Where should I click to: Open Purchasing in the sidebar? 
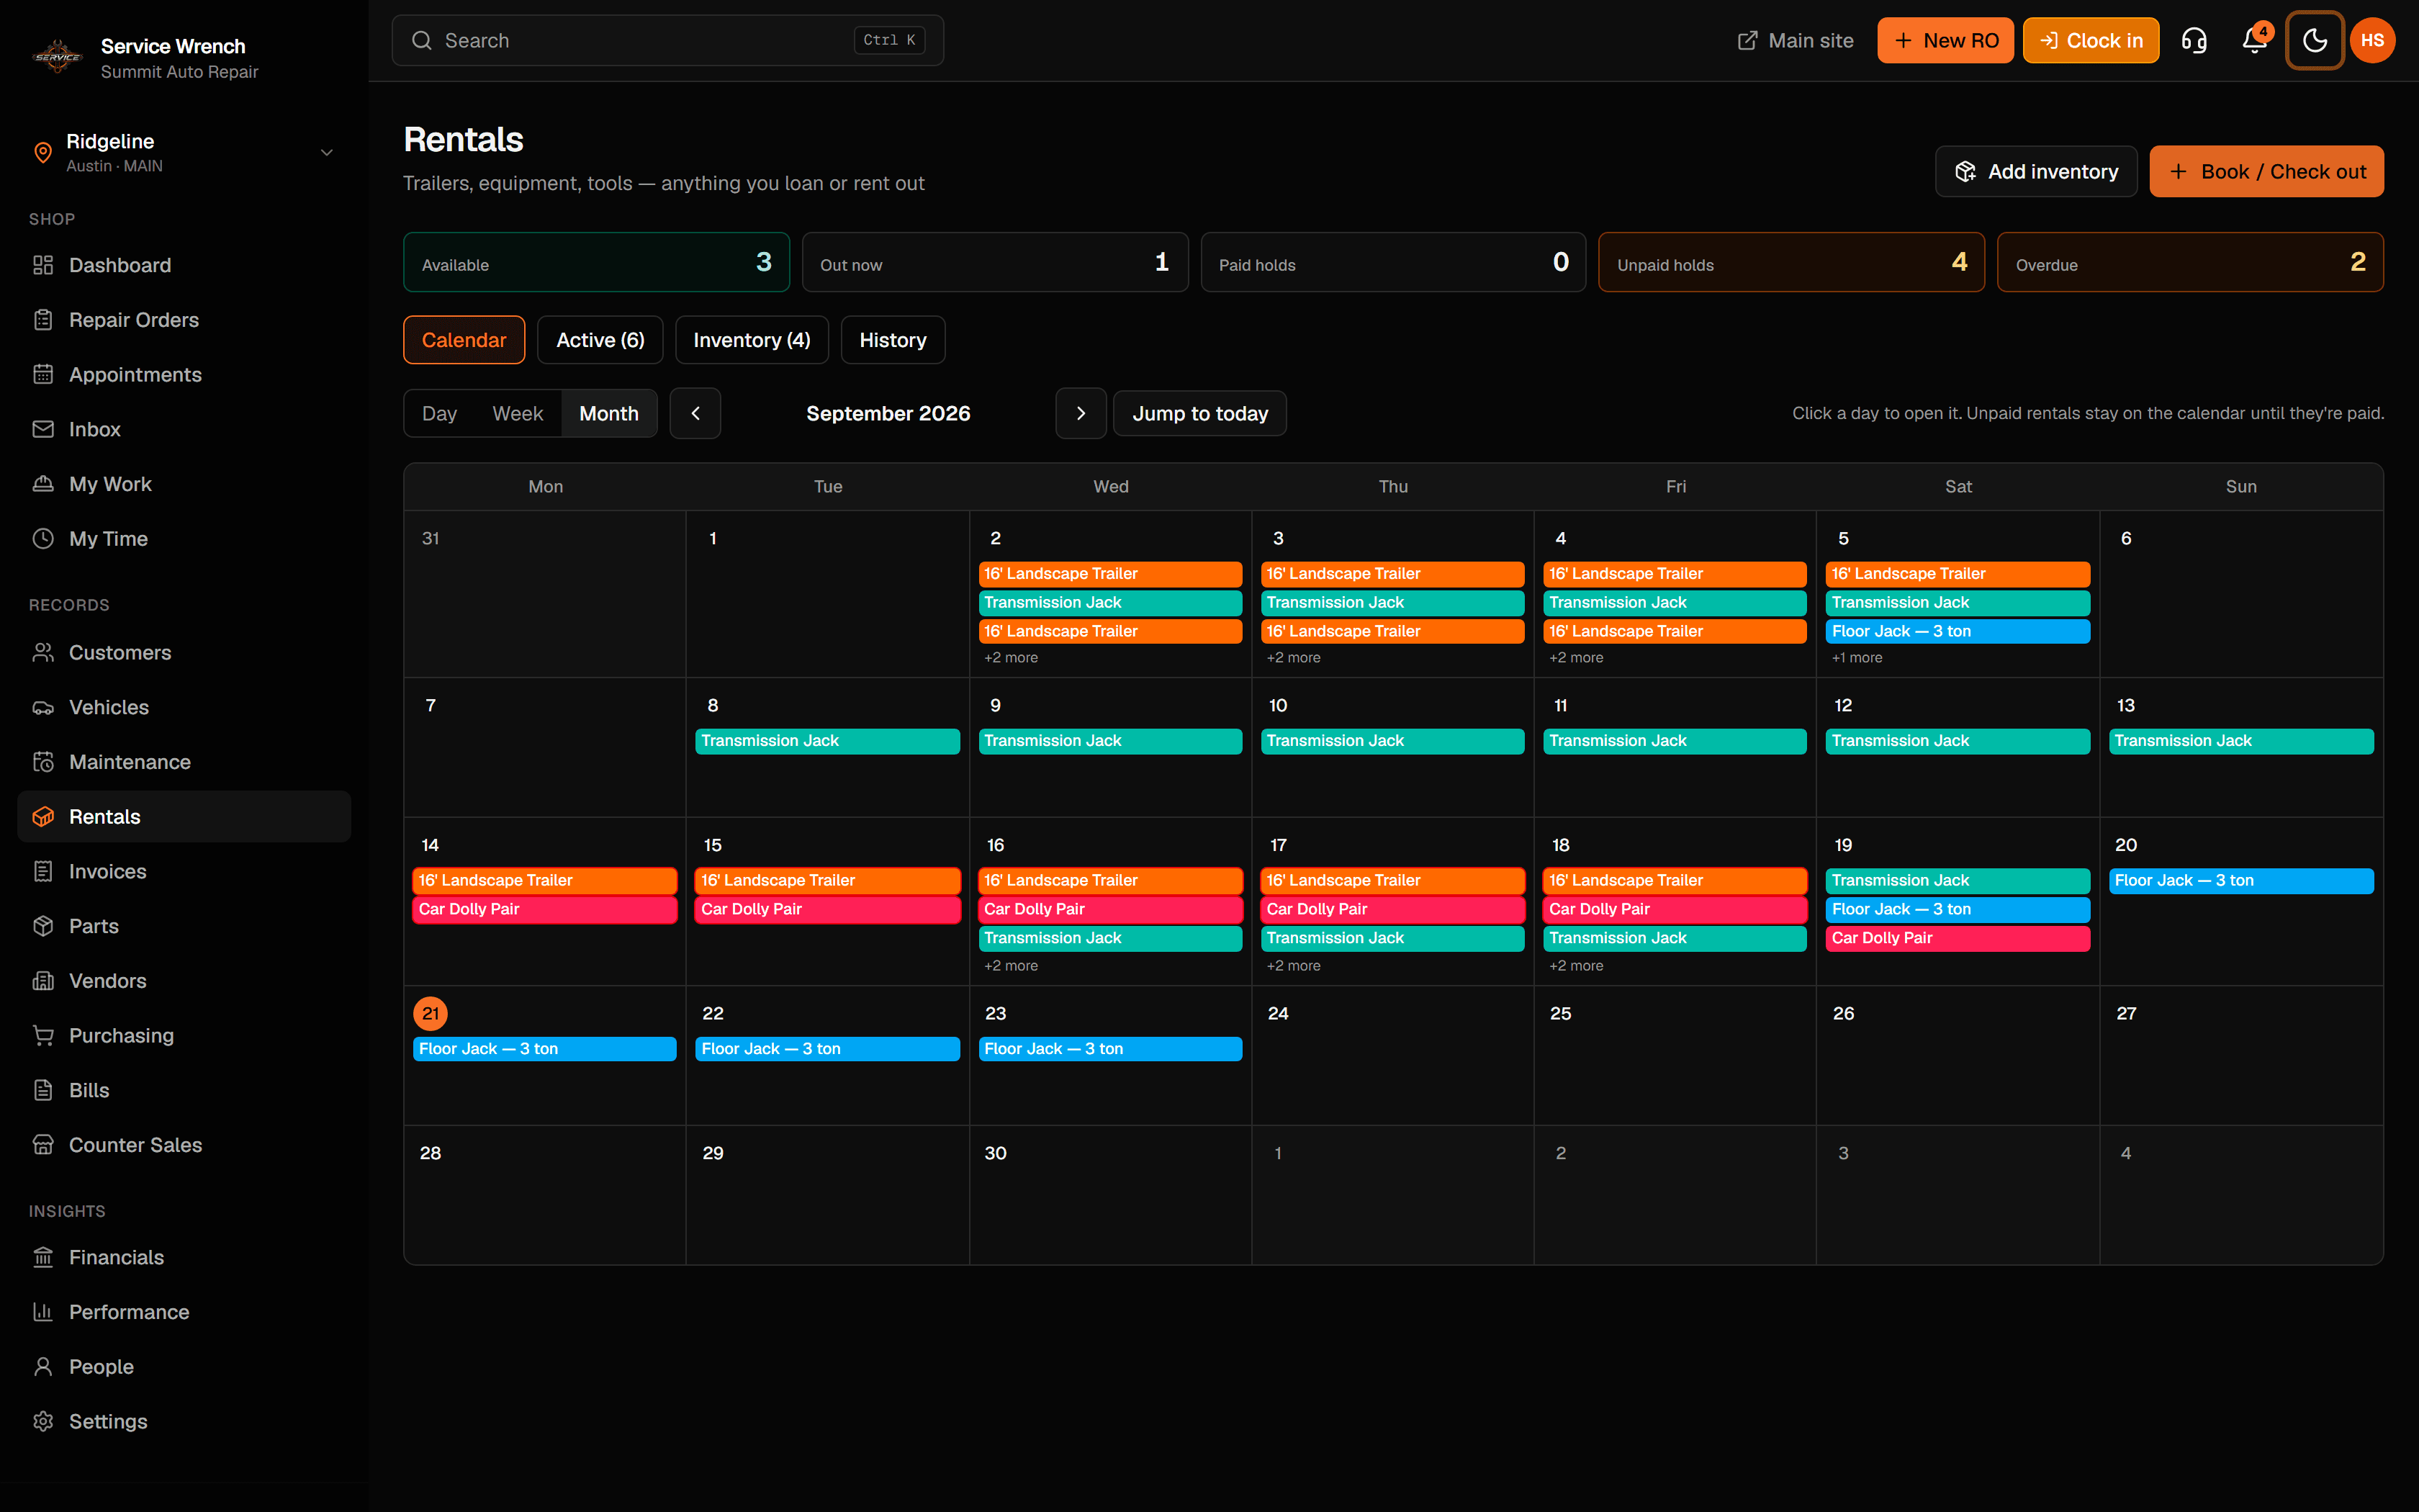tap(184, 1036)
